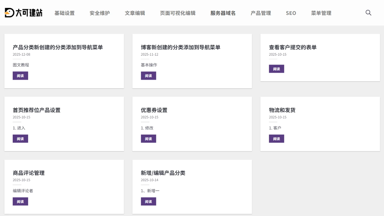Screen dimensions: 384x216
Task: Click 阅读 for the 优惠券设置 article
Action: [x=148, y=139]
